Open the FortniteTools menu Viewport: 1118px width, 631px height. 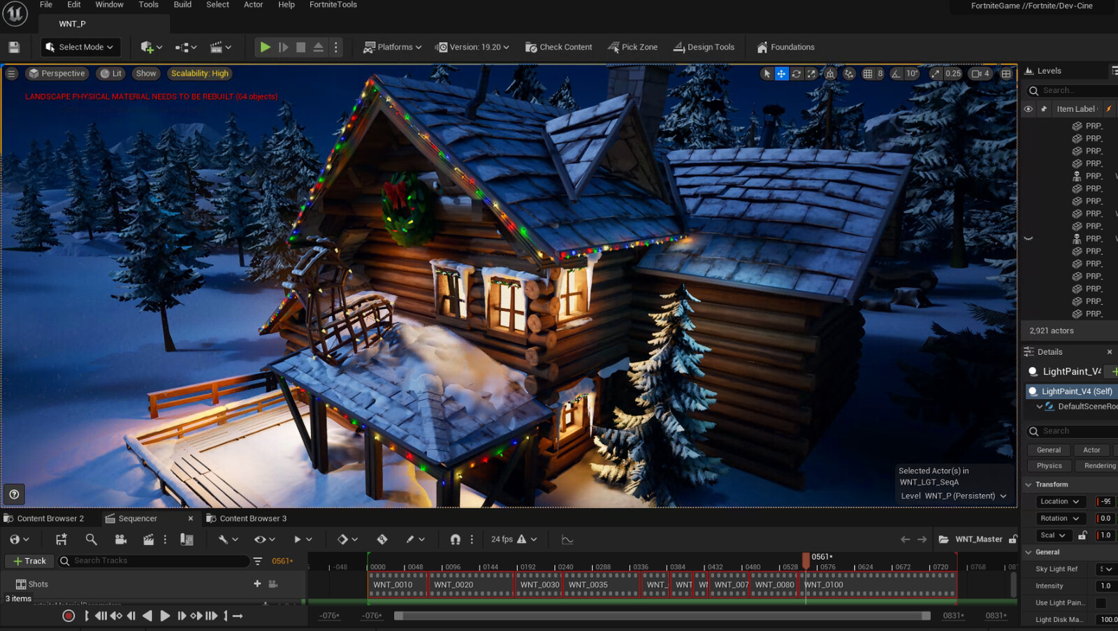(x=333, y=5)
